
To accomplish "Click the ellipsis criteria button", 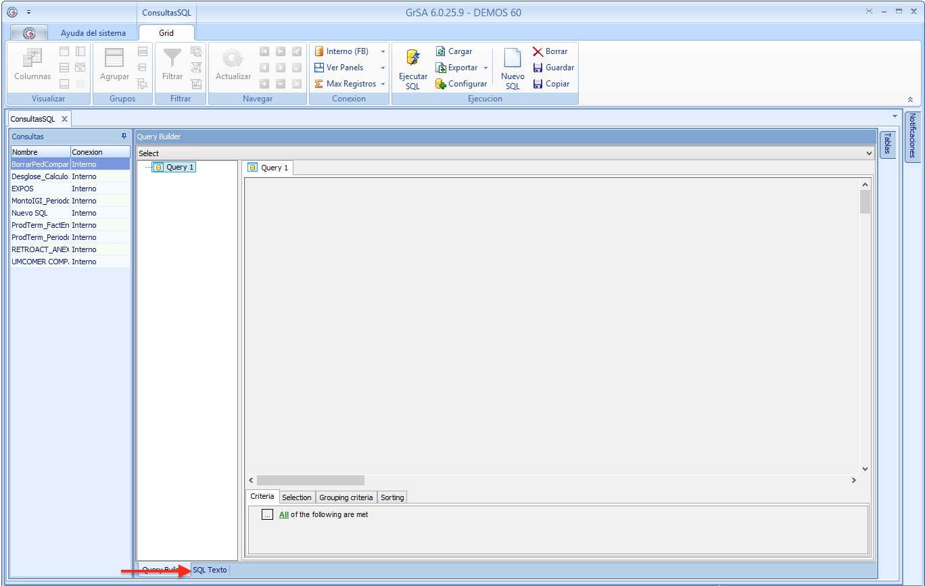I will 267,514.
